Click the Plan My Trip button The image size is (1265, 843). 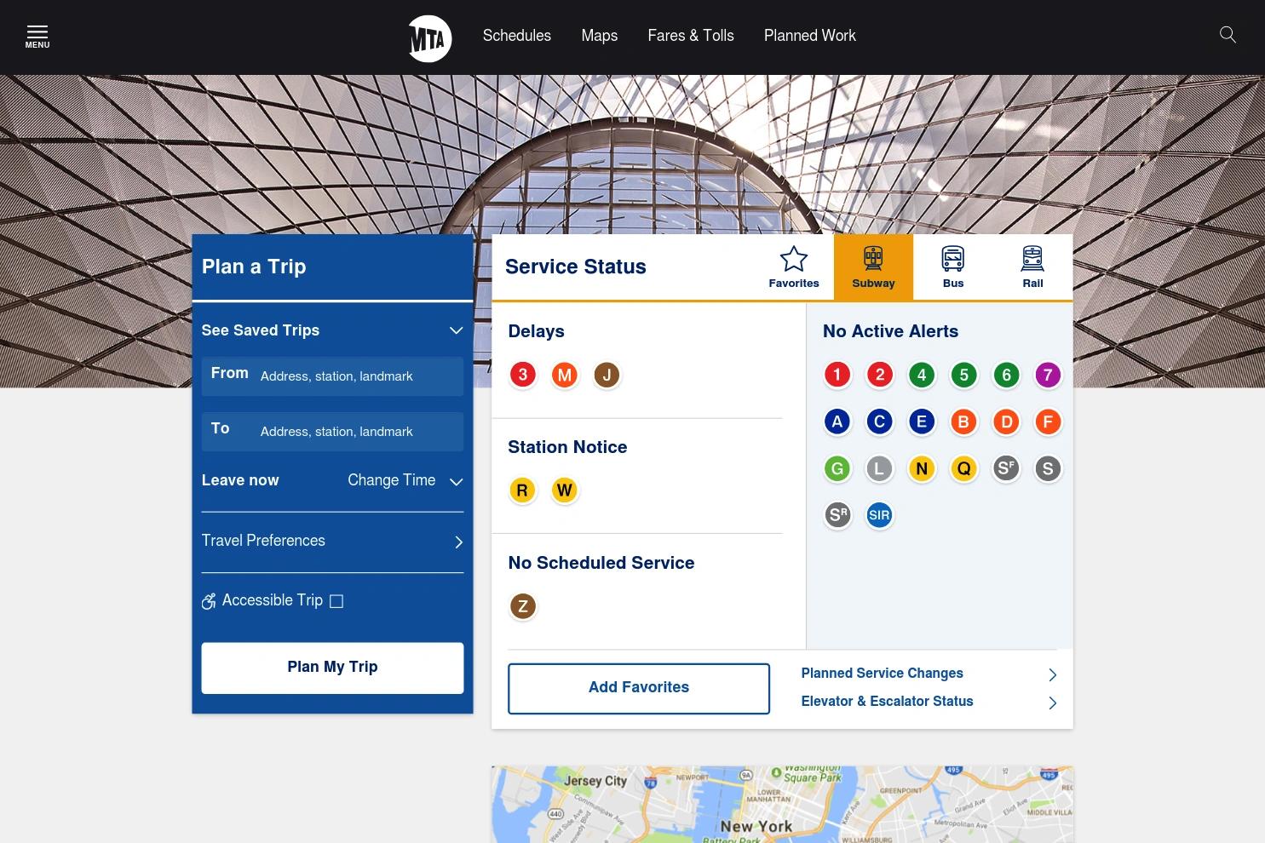(x=332, y=668)
